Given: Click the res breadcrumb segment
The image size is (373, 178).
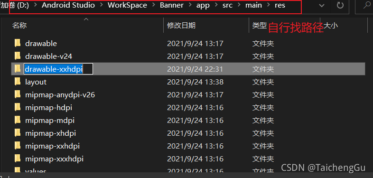Looking at the screenshot, I should point(280,6).
